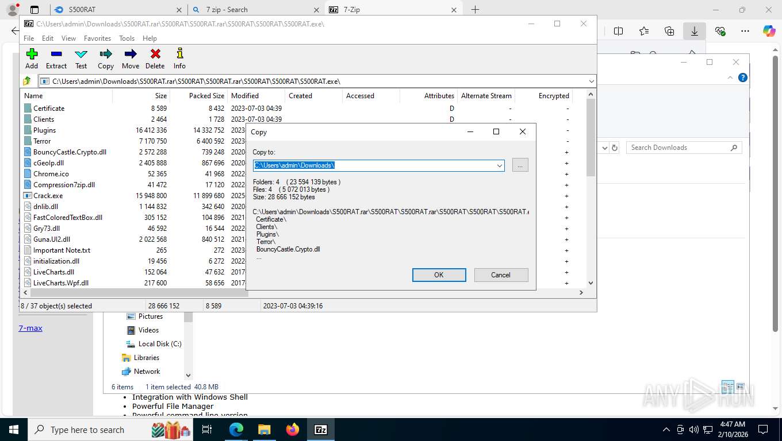Open Firefox from the taskbar
782x441 pixels.
pyautogui.click(x=293, y=430)
